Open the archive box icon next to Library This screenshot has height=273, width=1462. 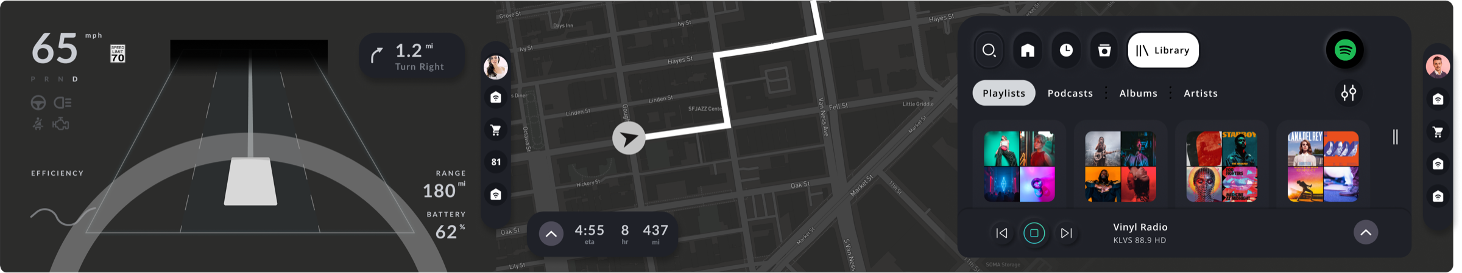pyautogui.click(x=1104, y=50)
